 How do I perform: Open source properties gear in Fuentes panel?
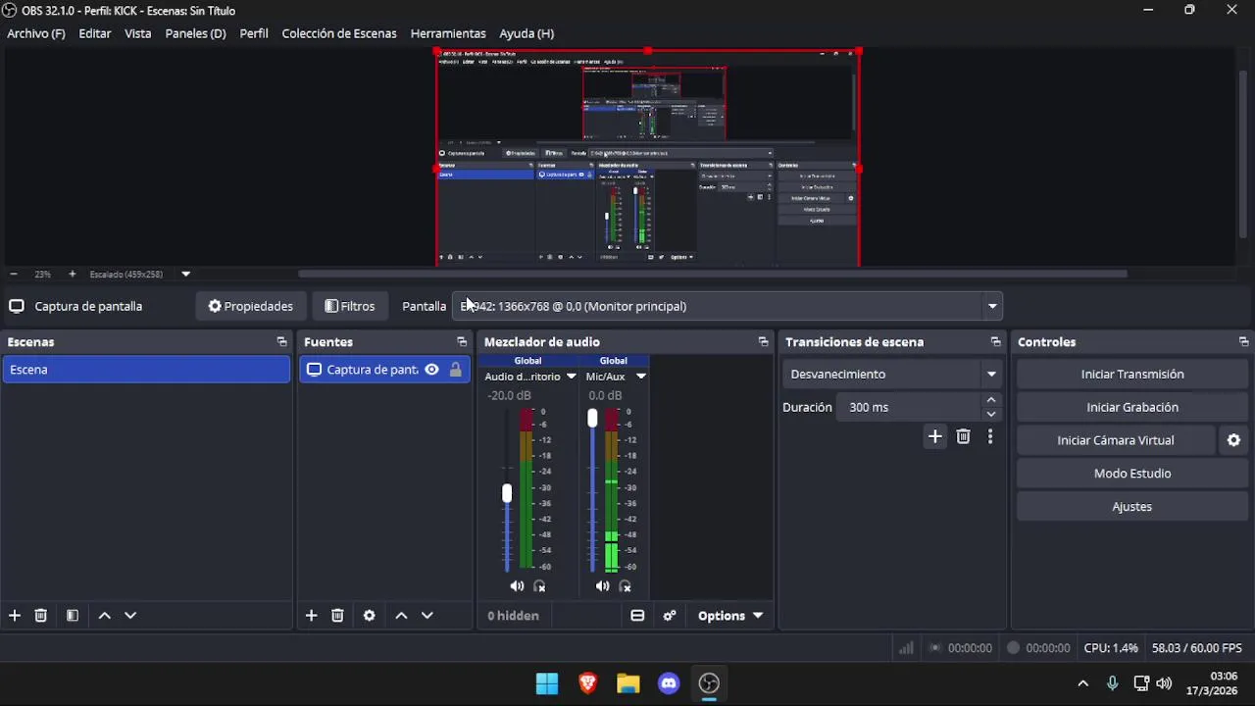370,616
